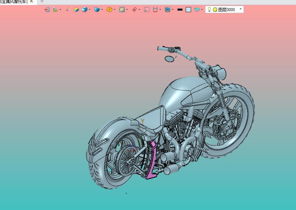Click the light blue color swatch

tap(188, 10)
